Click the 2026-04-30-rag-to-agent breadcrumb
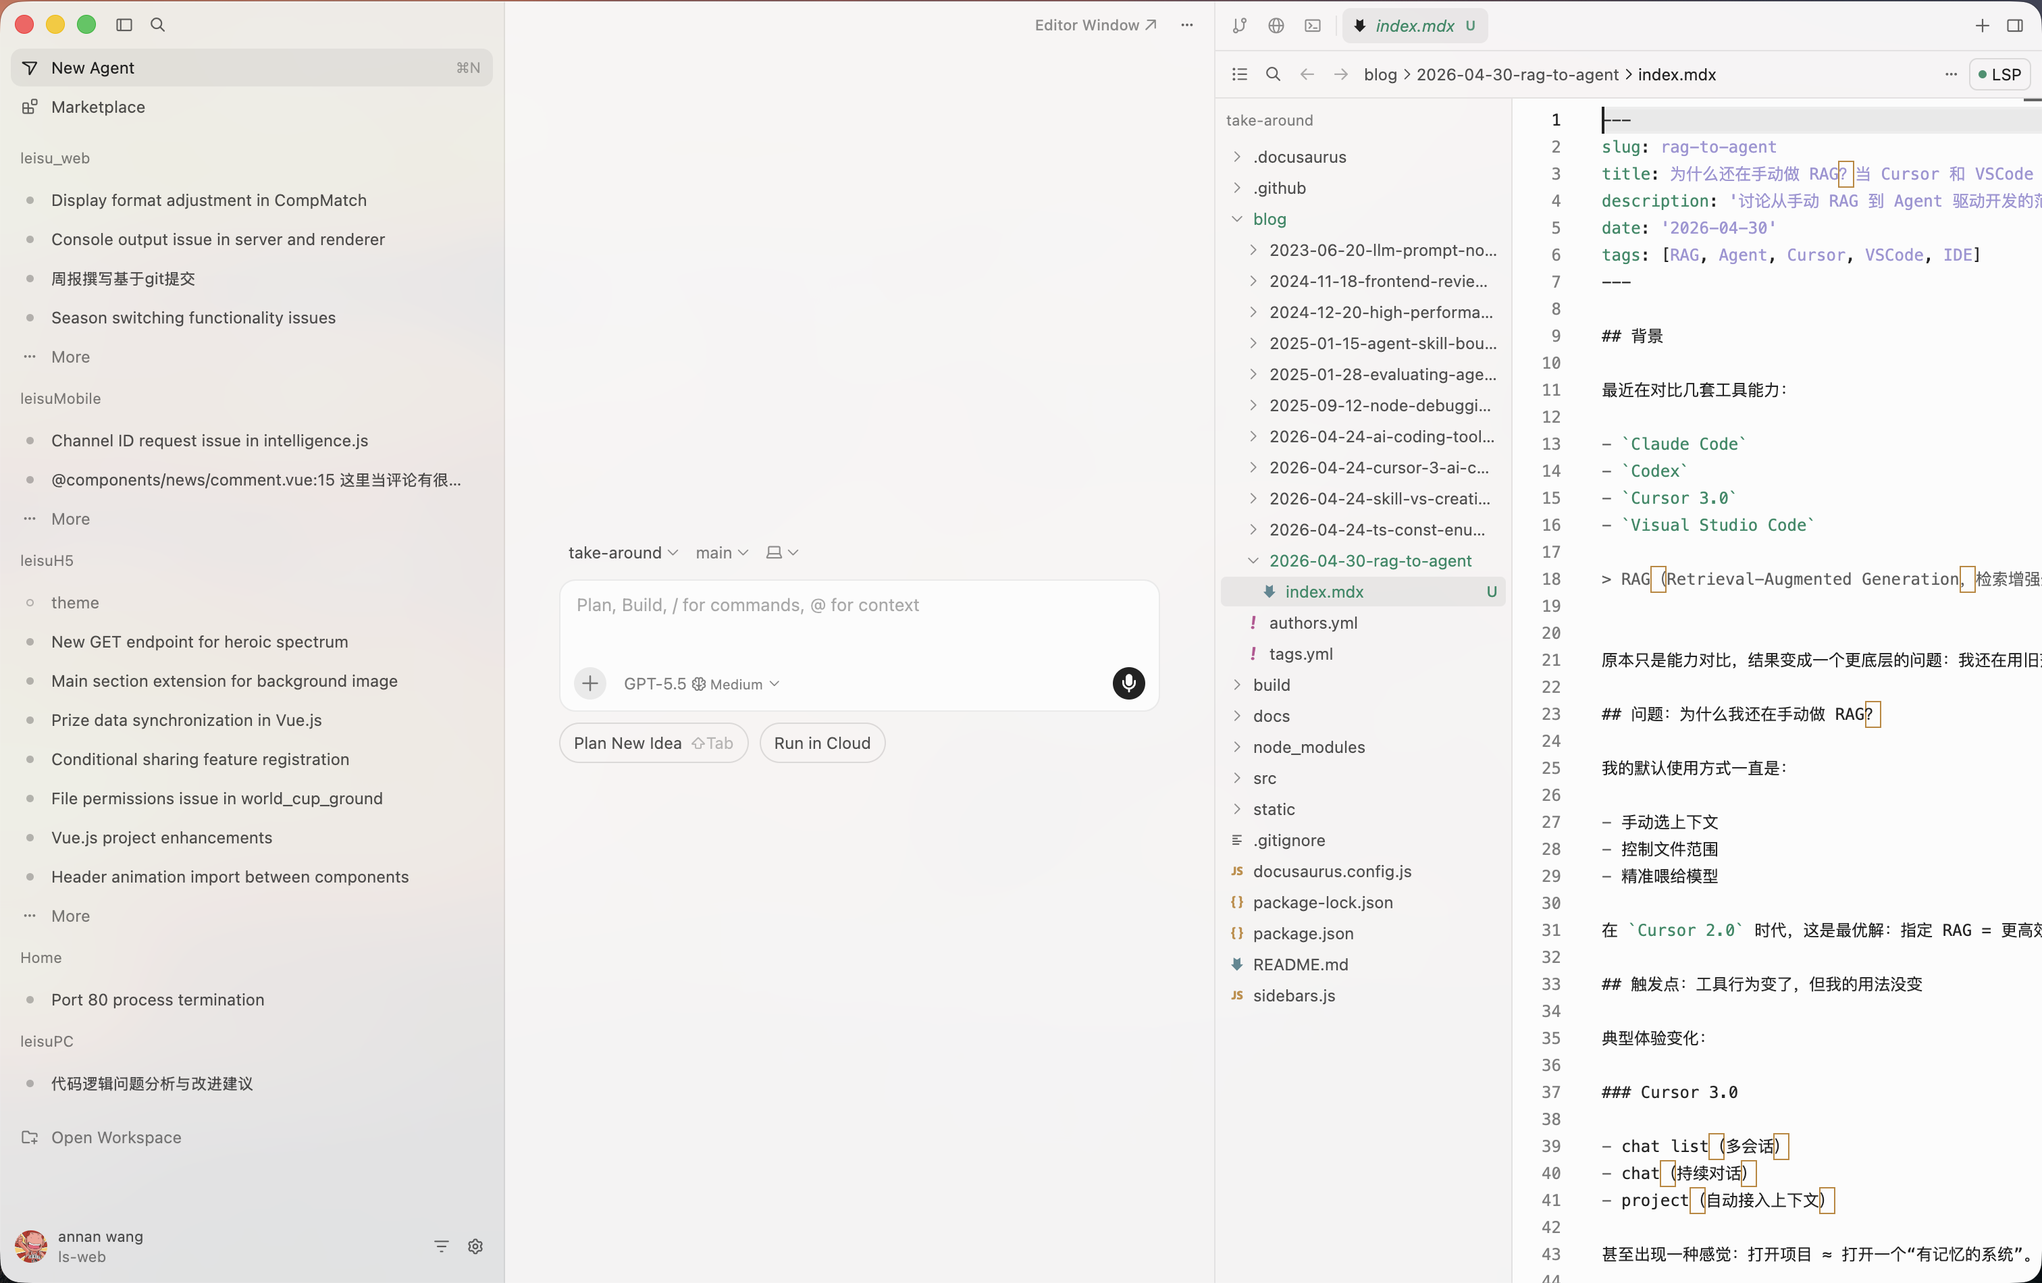The image size is (2042, 1283). 1517,75
